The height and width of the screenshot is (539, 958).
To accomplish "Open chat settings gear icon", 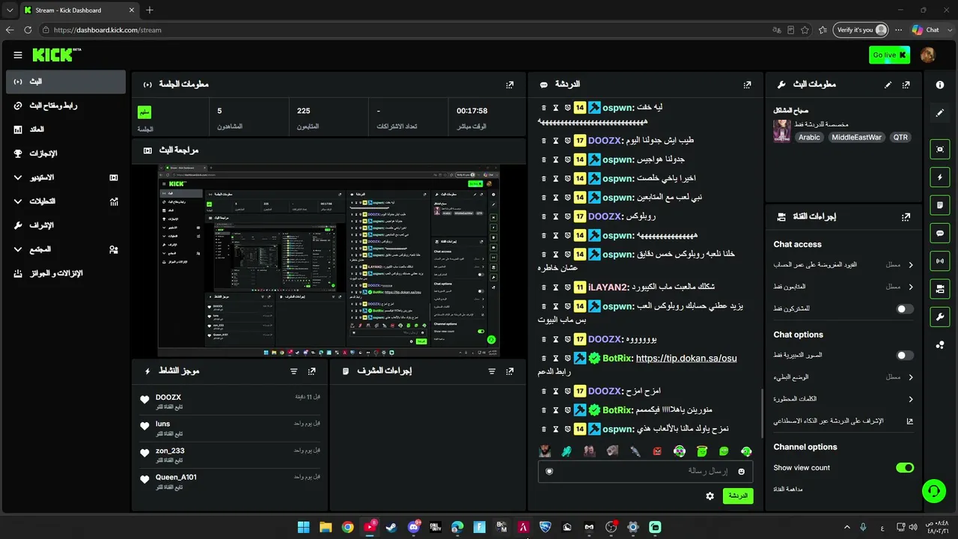I will pyautogui.click(x=710, y=496).
